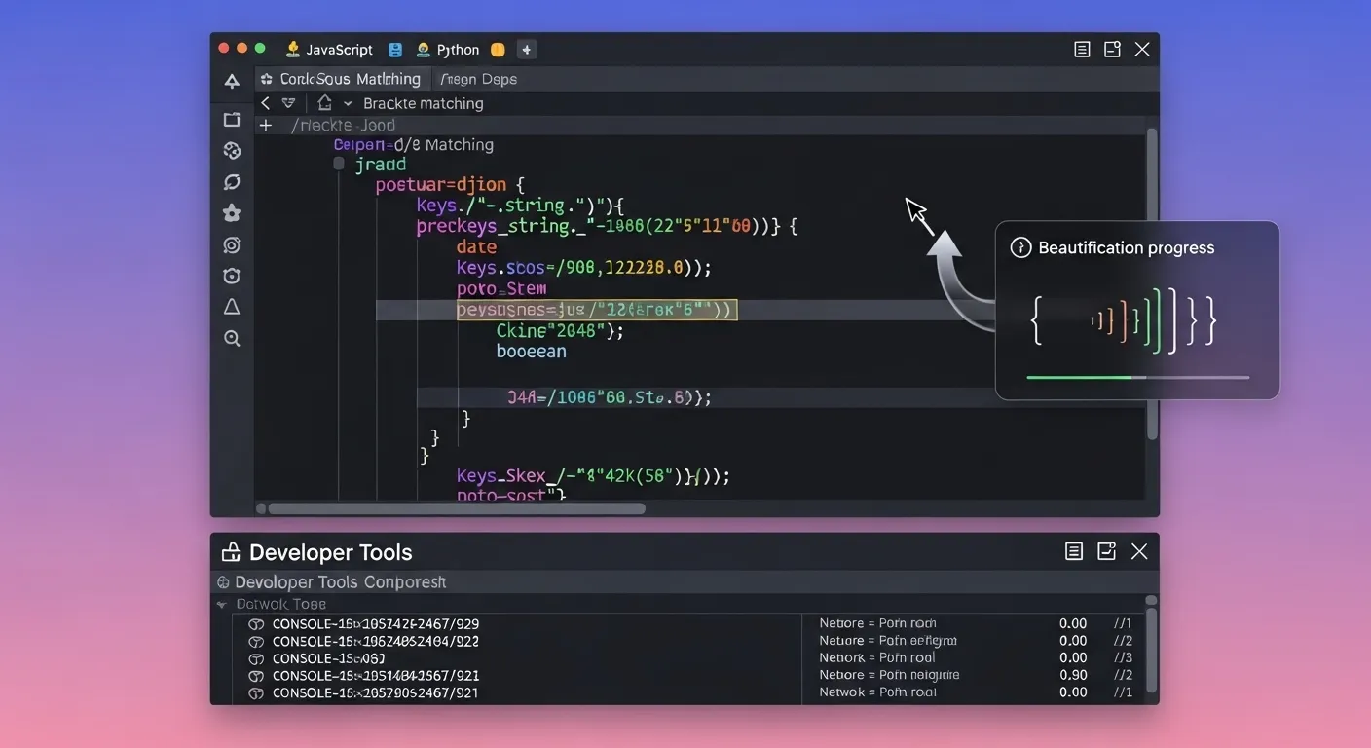Open a new tab with the plus button

coord(527,49)
